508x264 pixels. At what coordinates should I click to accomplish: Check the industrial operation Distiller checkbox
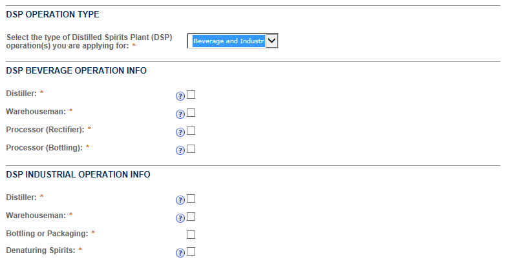click(x=191, y=198)
